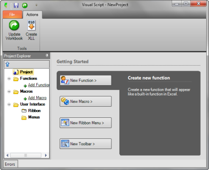Click the green plus beside Add Function
The height and width of the screenshot is (170, 209).
pyautogui.click(x=25, y=86)
